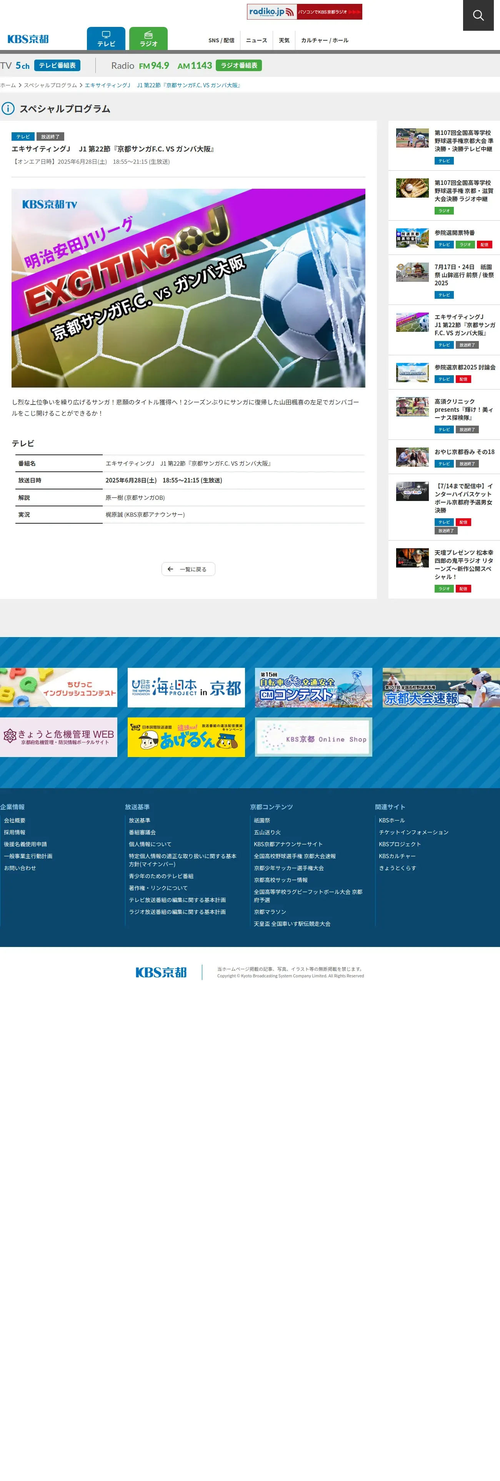
Task: Open 一般事業主行動計画 footer link
Action: pos(28,857)
